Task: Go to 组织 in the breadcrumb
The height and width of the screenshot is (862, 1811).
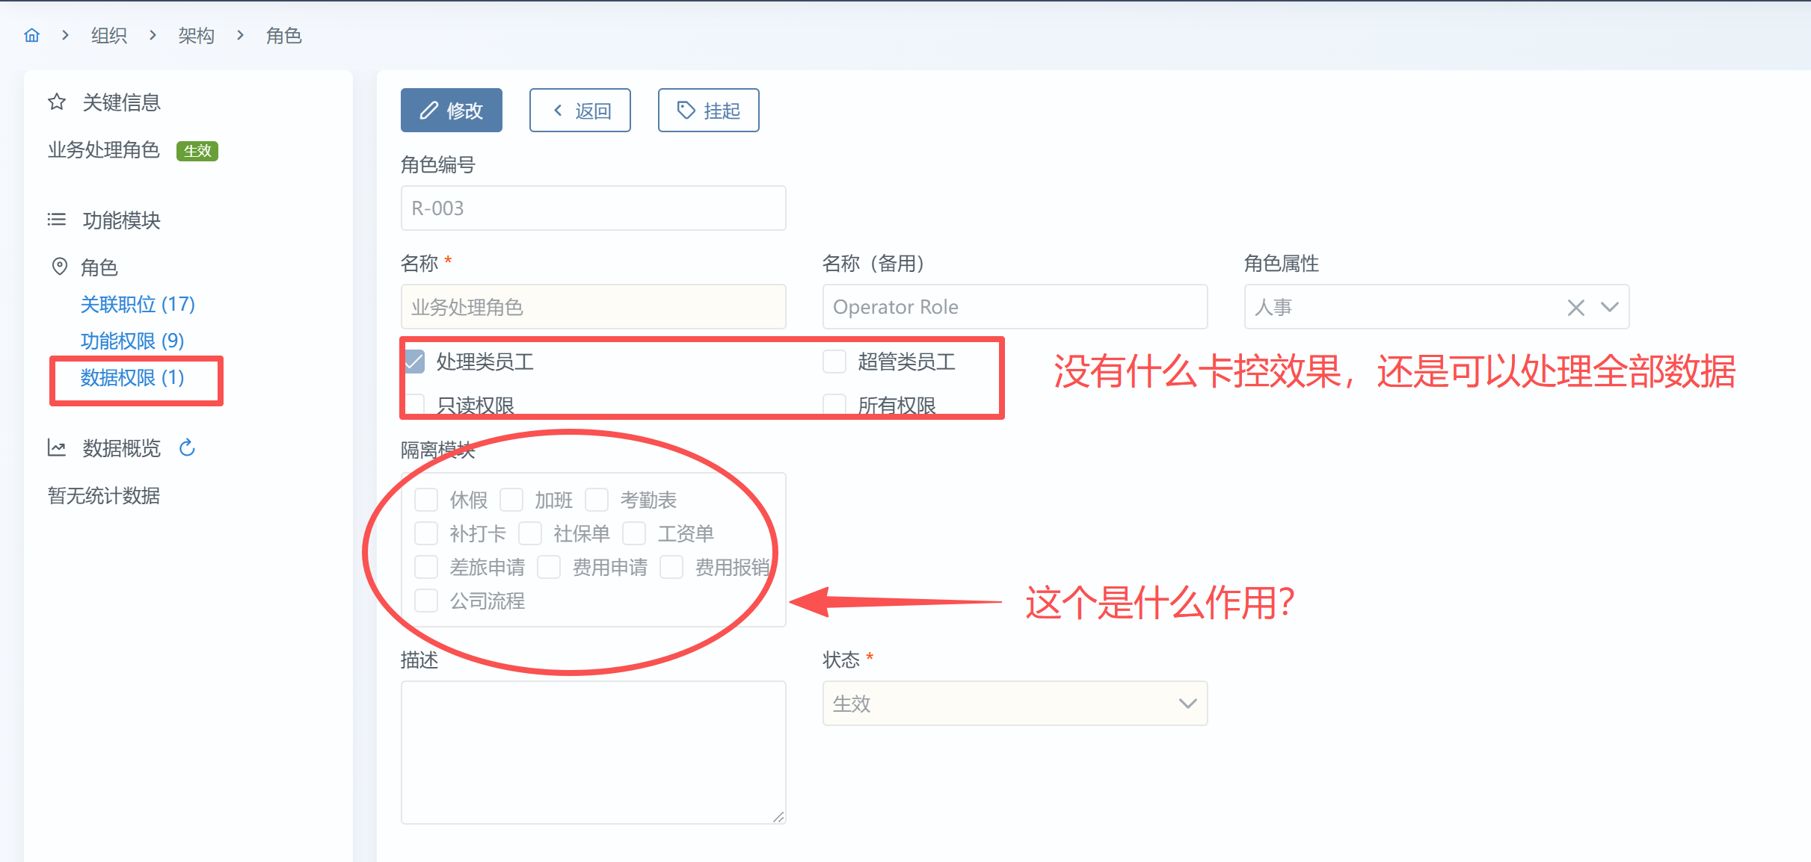Action: [x=109, y=35]
